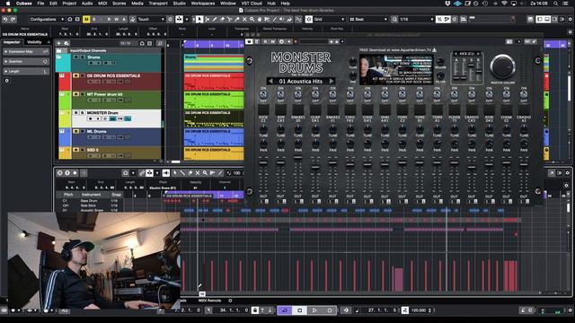Viewport: 575px width, 323px height.
Task: Click the Redo arrow in Cubase toolbar
Action: [13, 19]
